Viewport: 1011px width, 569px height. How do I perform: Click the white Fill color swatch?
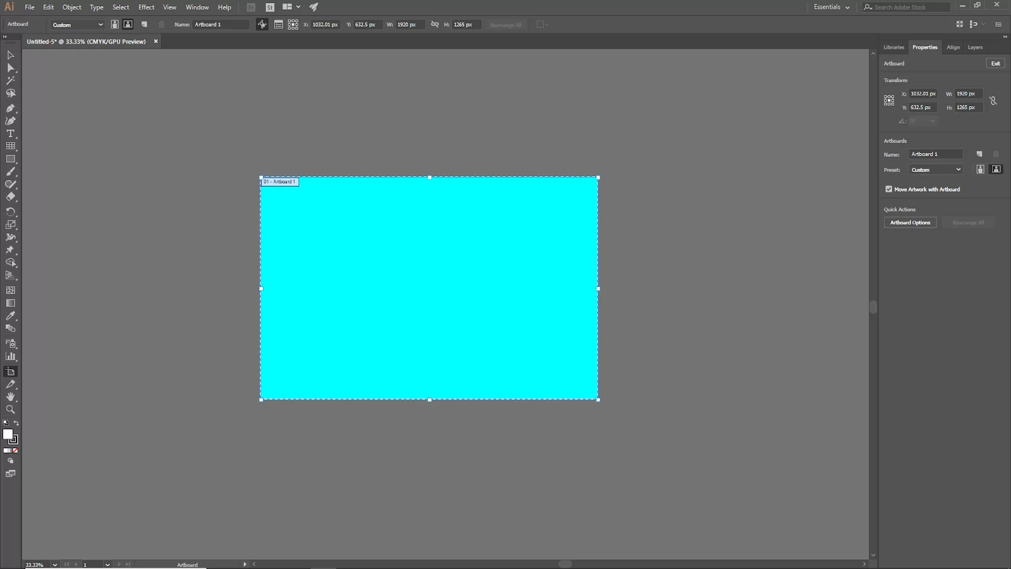(8, 434)
